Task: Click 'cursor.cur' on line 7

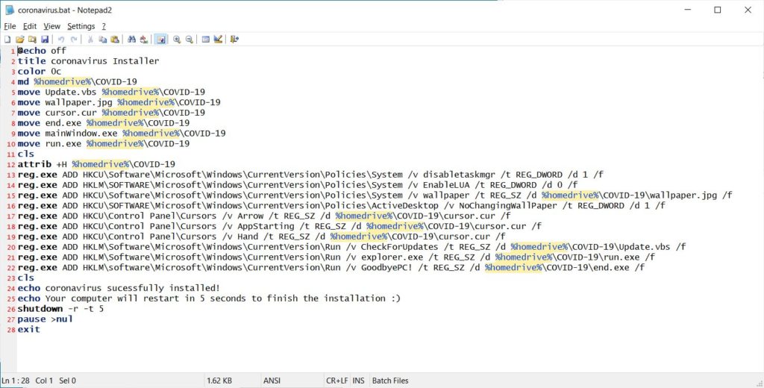Action: pyautogui.click(x=71, y=113)
